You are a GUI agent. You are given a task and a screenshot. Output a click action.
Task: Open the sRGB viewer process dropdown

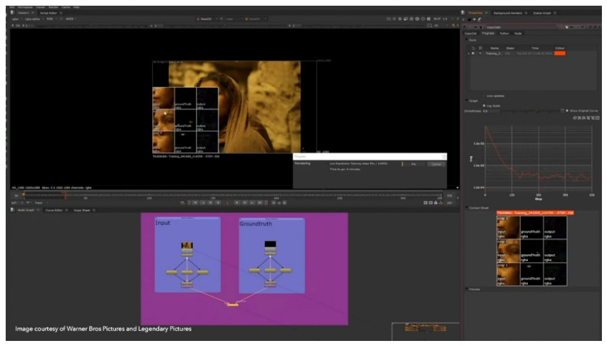[70, 18]
